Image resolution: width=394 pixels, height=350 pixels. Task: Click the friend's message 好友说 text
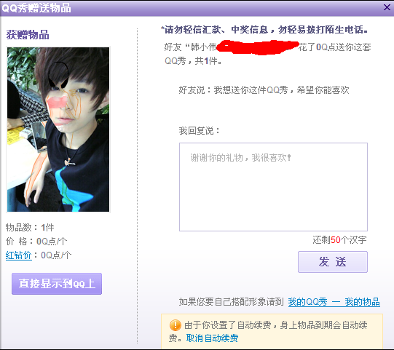(264, 90)
